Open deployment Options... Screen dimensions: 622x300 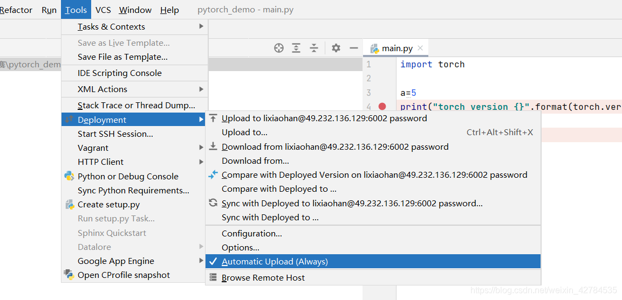[x=373, y=248]
